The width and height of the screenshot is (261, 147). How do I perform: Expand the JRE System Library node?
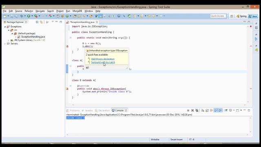(x=9, y=40)
